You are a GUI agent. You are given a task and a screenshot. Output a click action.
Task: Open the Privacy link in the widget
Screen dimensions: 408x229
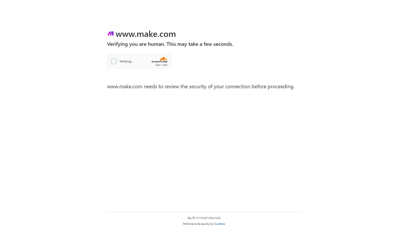pyautogui.click(x=158, y=65)
